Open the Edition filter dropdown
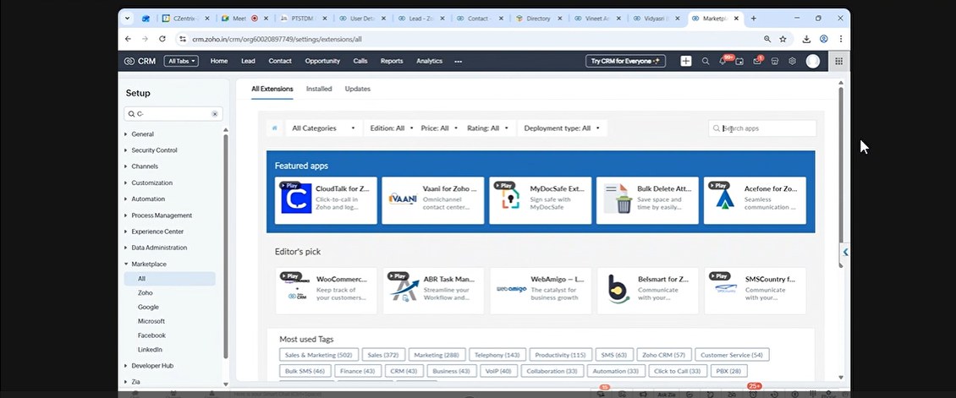The height and width of the screenshot is (398, 956). (392, 128)
